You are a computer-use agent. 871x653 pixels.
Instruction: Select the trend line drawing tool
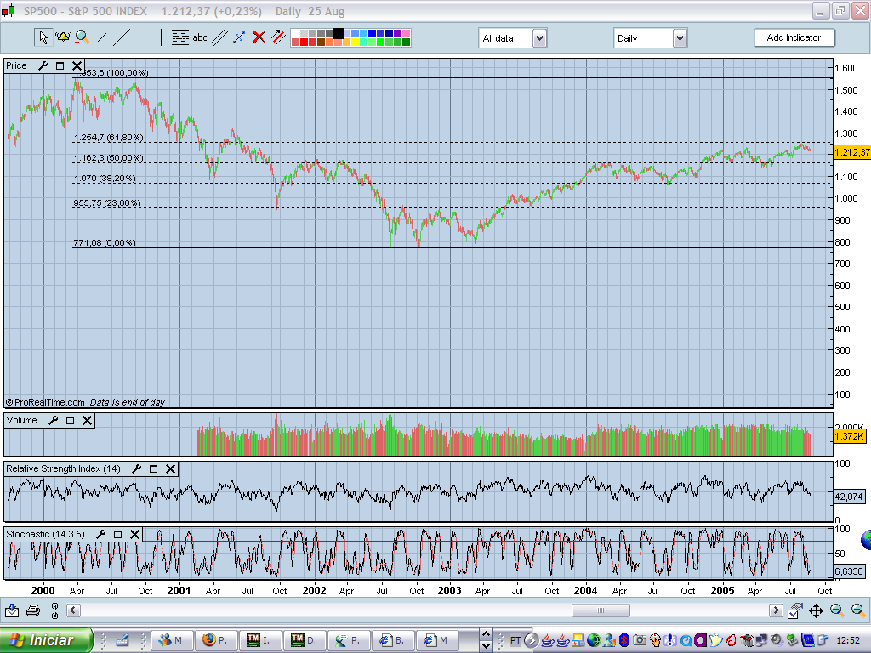(101, 37)
